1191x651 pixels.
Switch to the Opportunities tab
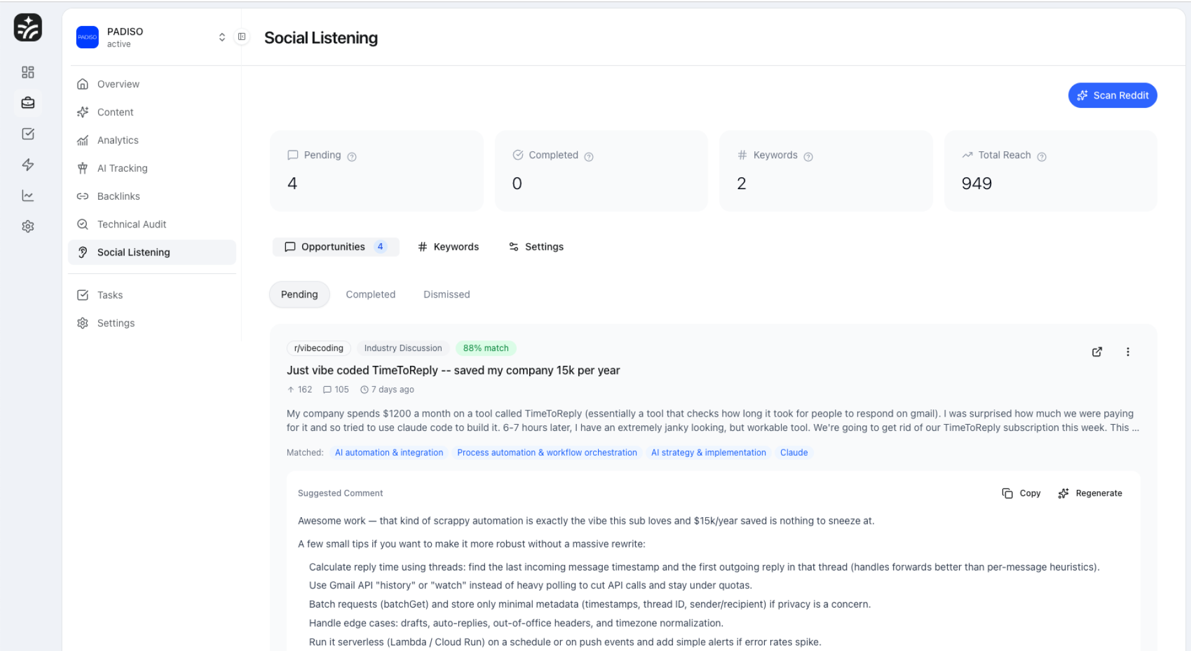[x=336, y=247]
